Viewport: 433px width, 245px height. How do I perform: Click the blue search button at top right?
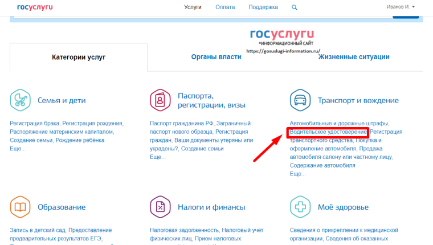pos(406,17)
